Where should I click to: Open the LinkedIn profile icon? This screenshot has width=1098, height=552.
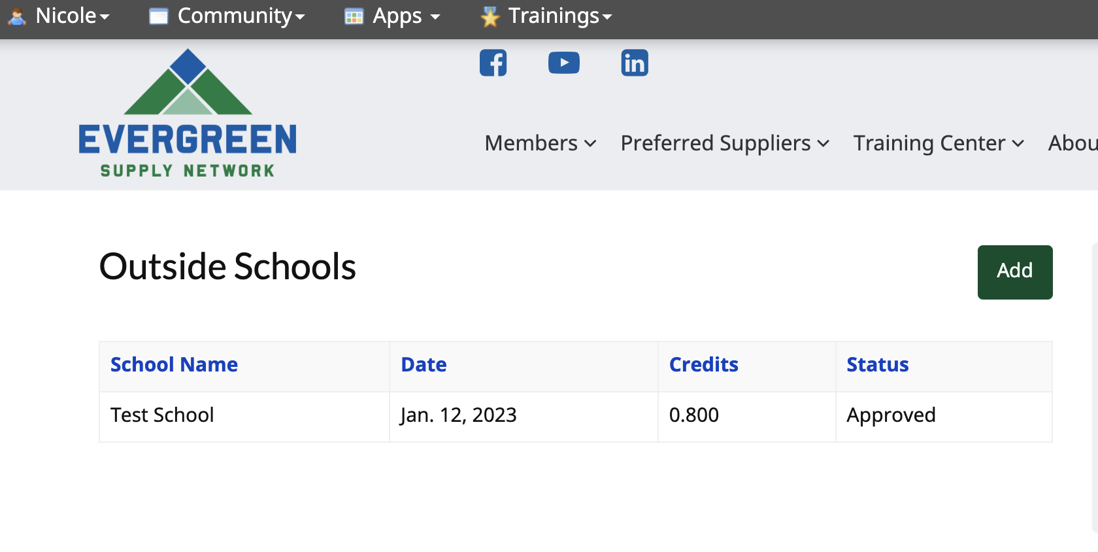tap(635, 63)
